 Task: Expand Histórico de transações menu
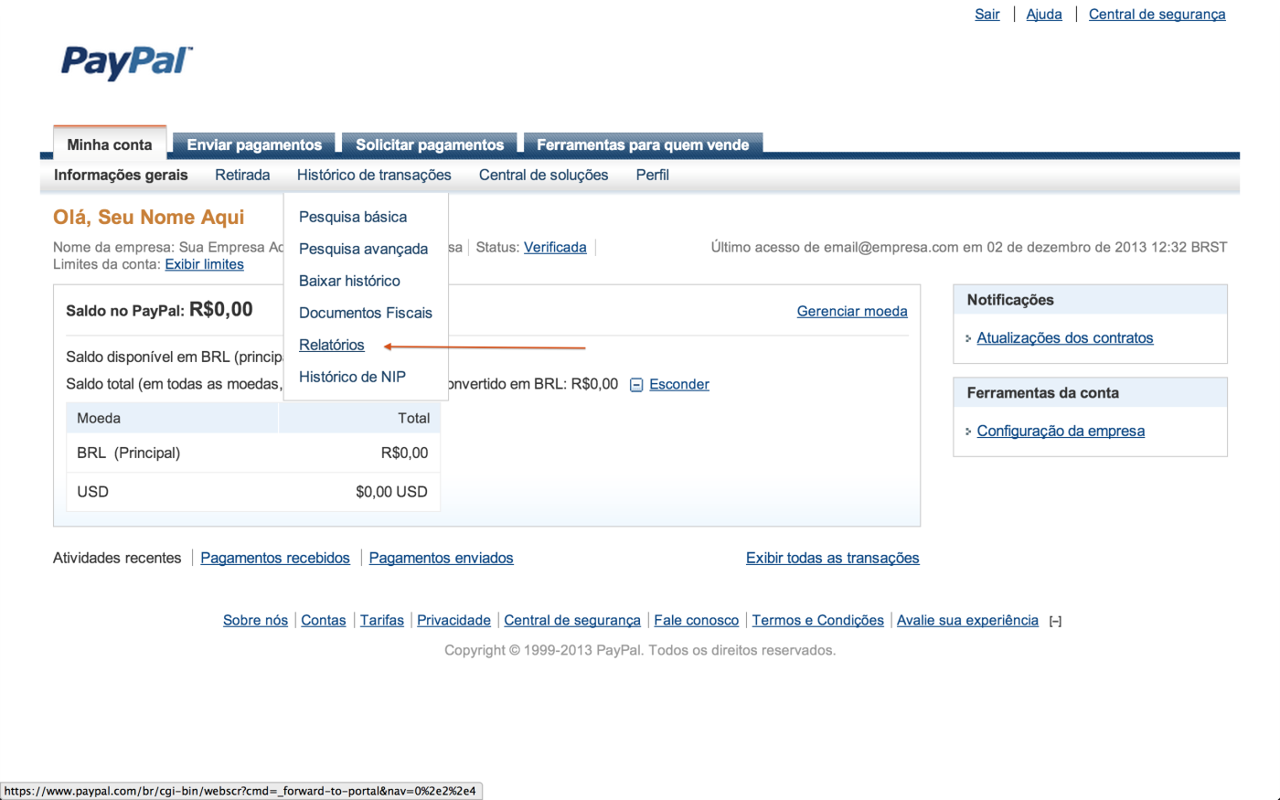(x=374, y=175)
